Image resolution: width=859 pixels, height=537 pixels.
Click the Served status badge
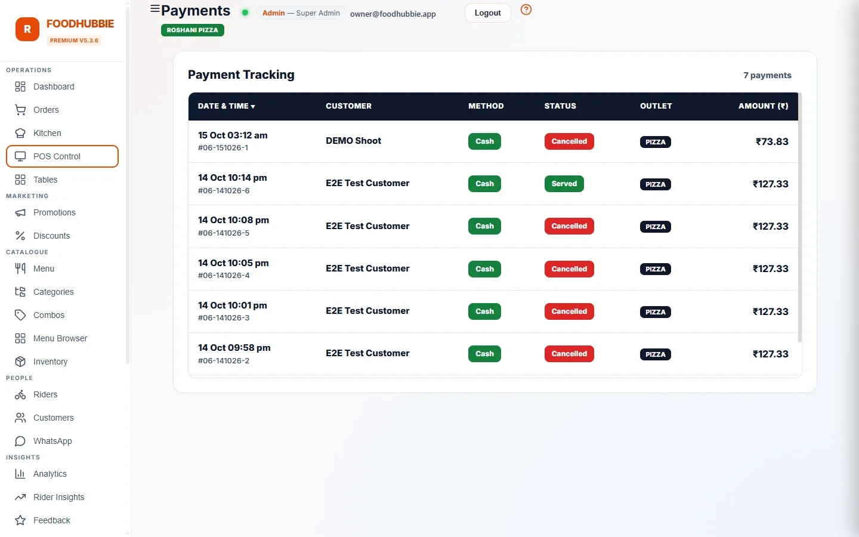tap(564, 184)
